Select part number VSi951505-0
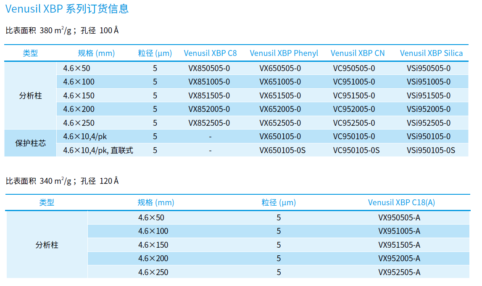The image size is (482, 286). (429, 95)
